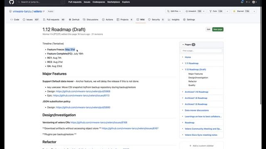Jump to Major Features sidebar section

[196, 74]
